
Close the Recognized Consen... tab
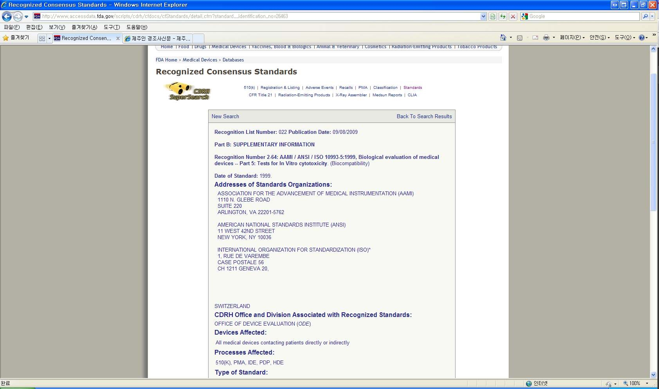(x=118, y=38)
